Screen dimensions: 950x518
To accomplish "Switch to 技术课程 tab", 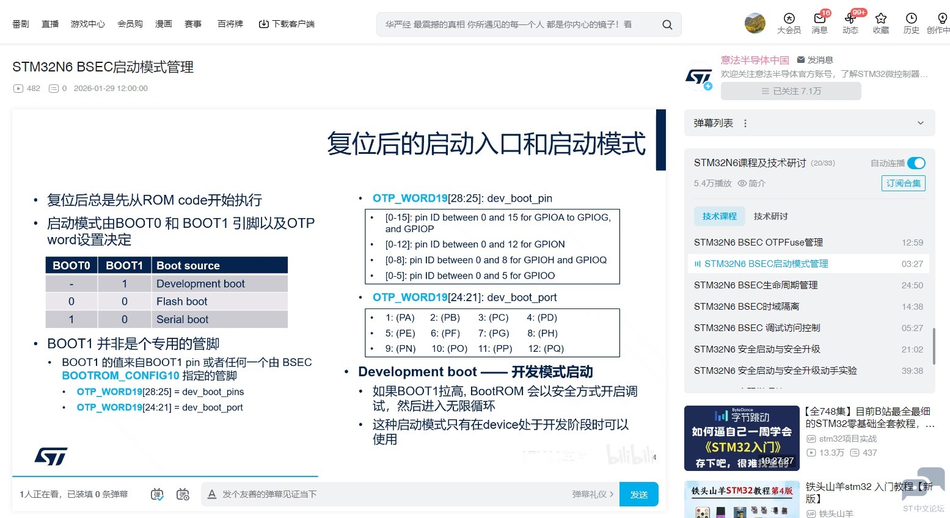I will coord(720,216).
